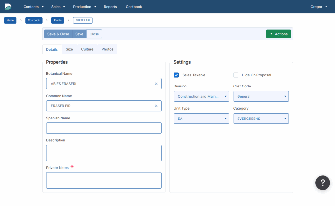Click the Plants breadcrumb link

point(58,20)
